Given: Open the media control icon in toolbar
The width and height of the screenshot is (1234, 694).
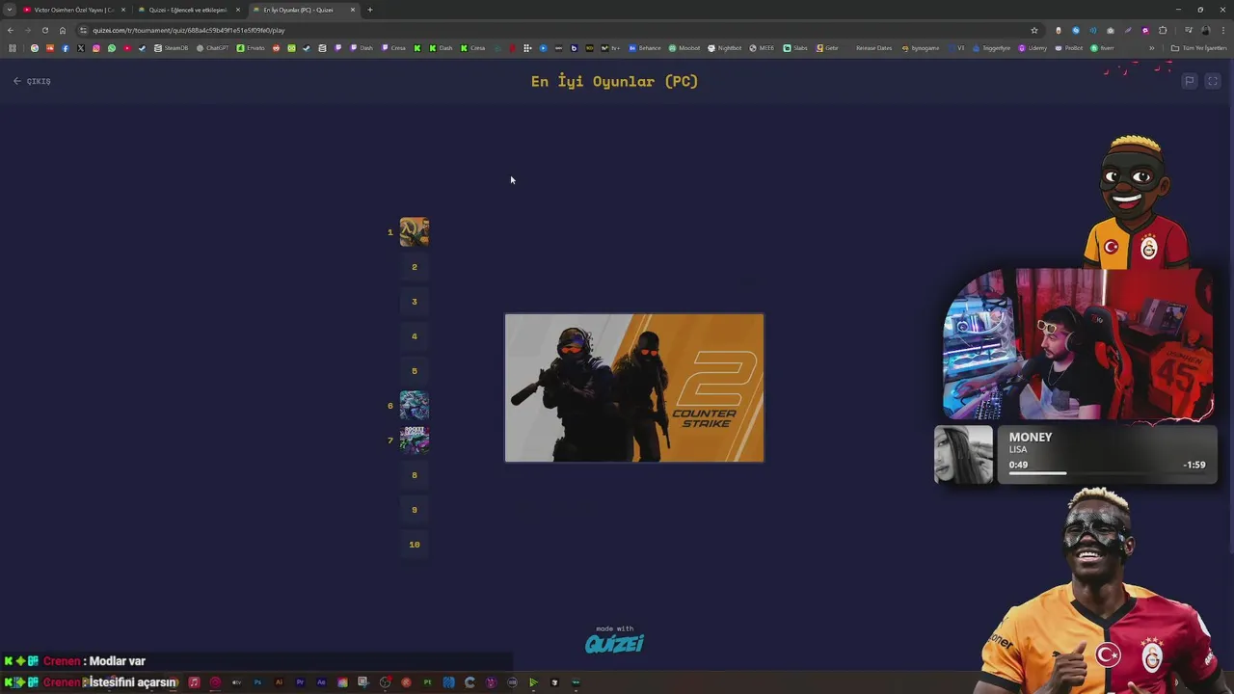Looking at the screenshot, I should click(x=1189, y=30).
